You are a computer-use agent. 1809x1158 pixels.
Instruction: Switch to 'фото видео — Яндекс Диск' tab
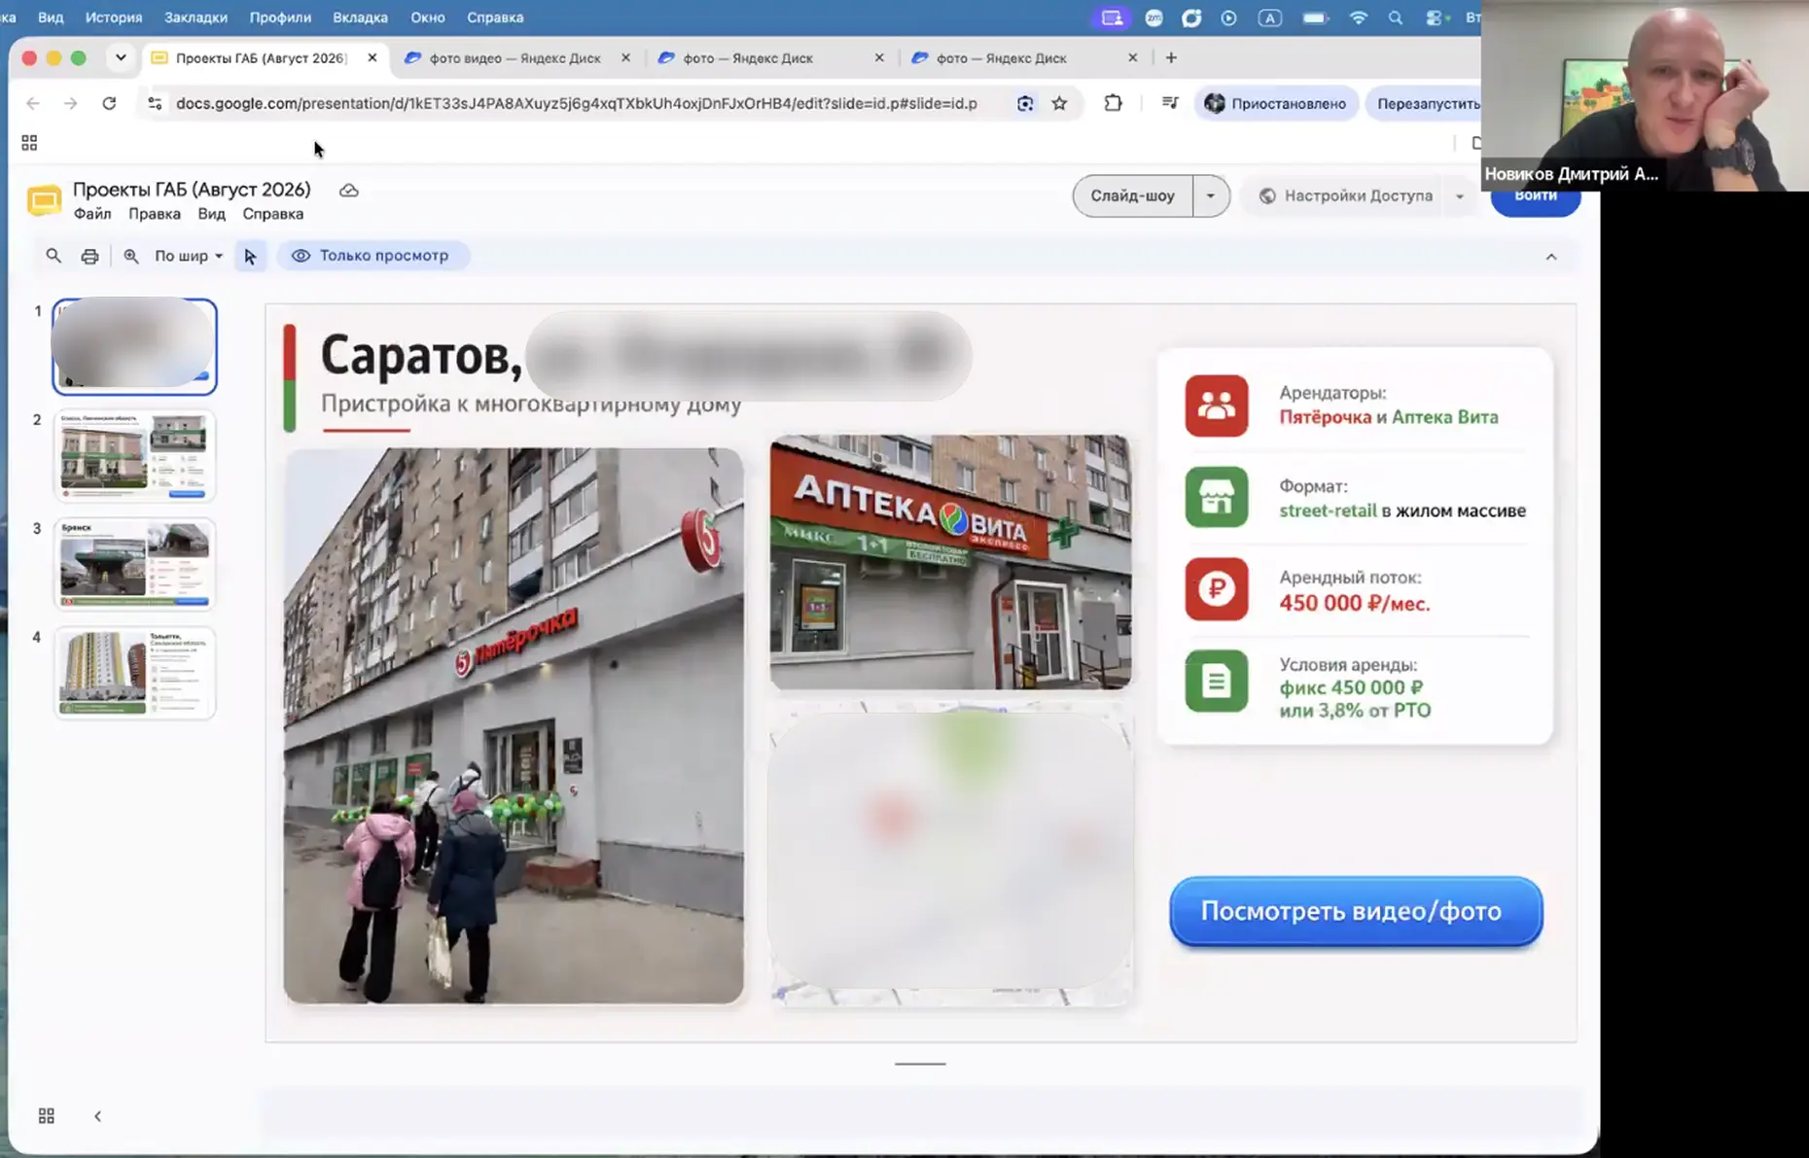pos(515,58)
